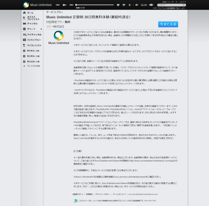Click the 今すぐ入手 button
209x206 pixels.
[168, 24]
